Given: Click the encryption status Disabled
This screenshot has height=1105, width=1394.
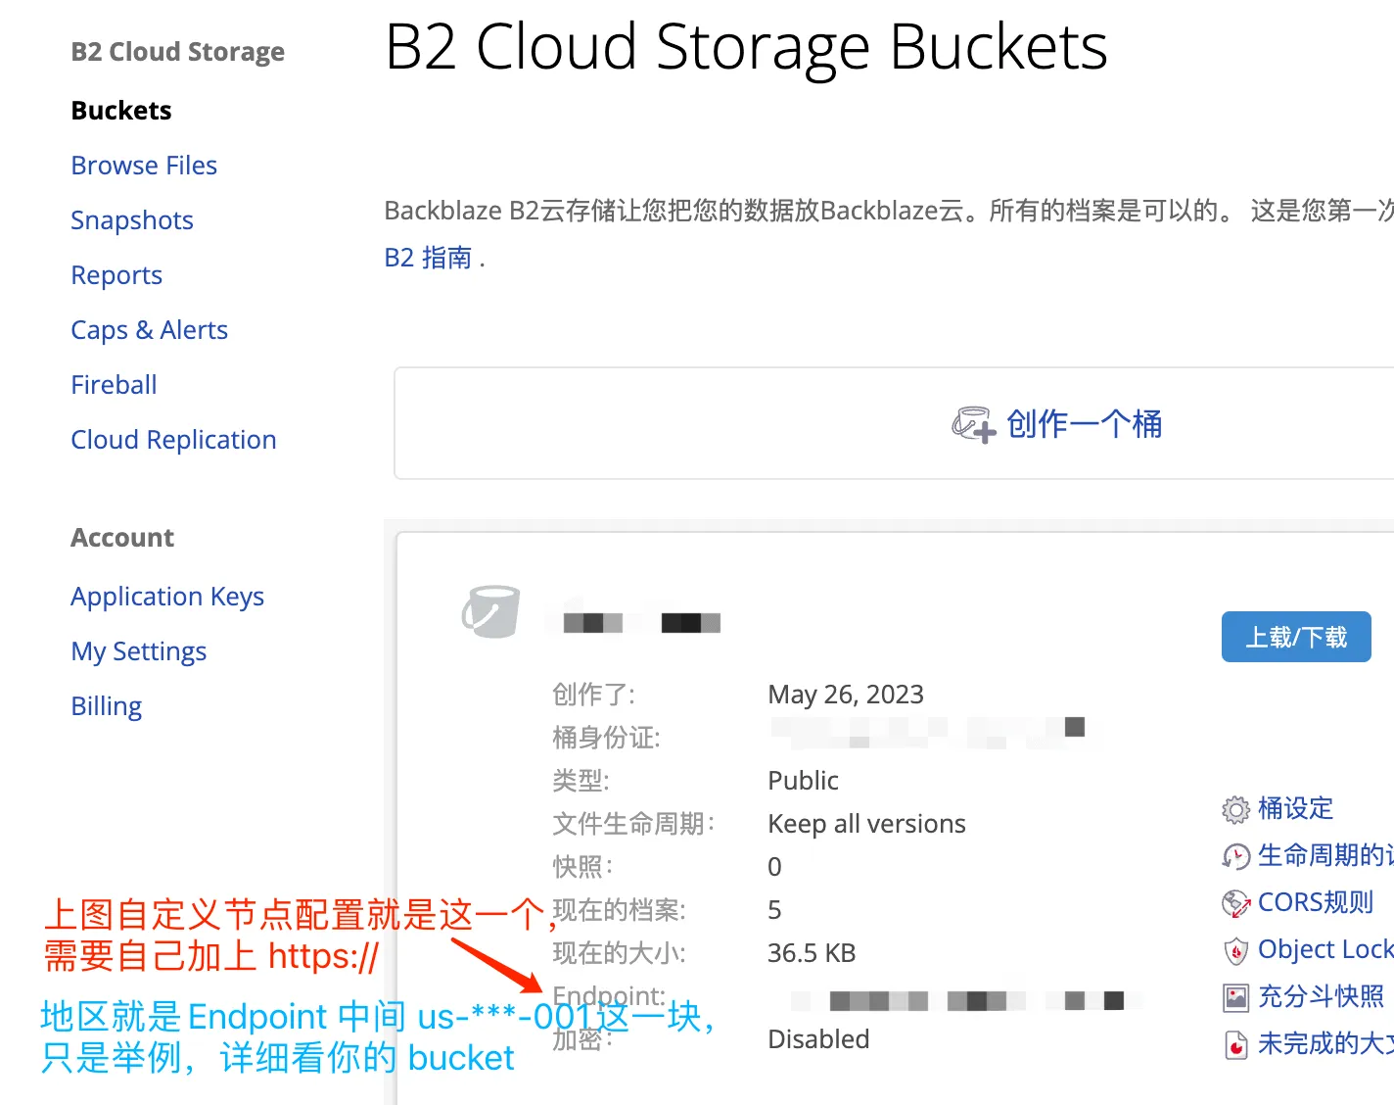Looking at the screenshot, I should coord(818,1039).
